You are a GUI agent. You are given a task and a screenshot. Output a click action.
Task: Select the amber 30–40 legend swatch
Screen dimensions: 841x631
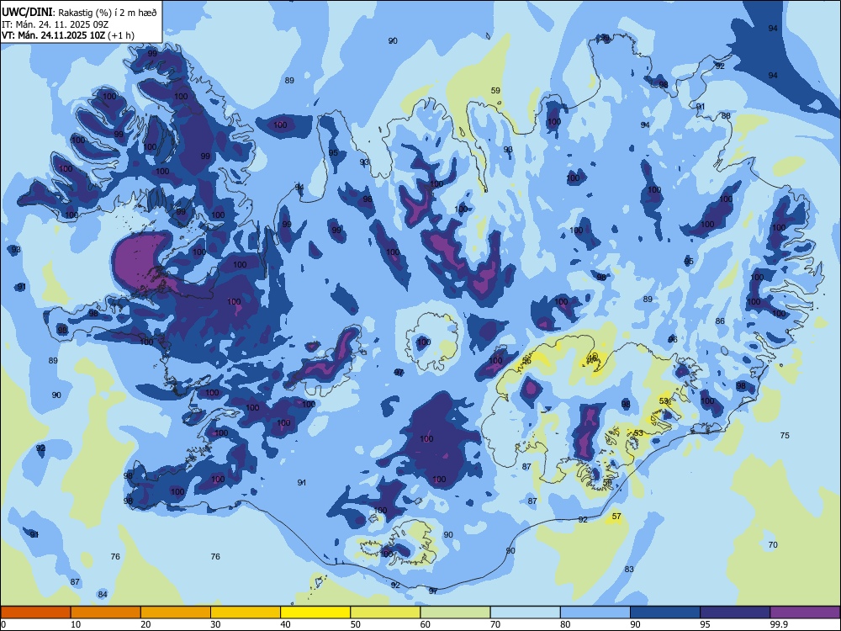click(x=246, y=612)
